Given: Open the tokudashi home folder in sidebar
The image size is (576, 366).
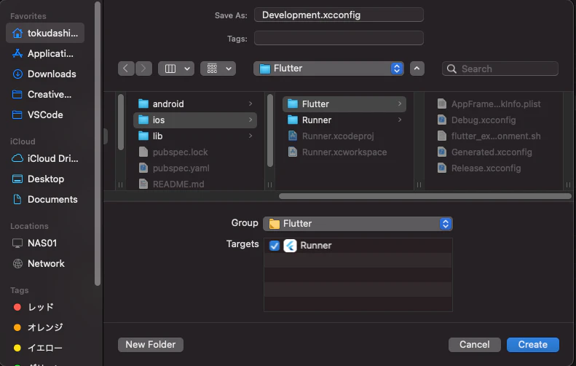Looking at the screenshot, I should click(x=45, y=33).
